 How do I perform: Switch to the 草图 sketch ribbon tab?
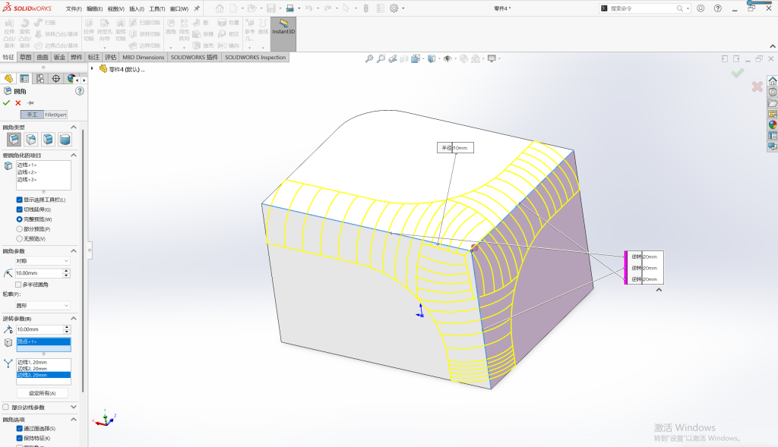coord(25,57)
